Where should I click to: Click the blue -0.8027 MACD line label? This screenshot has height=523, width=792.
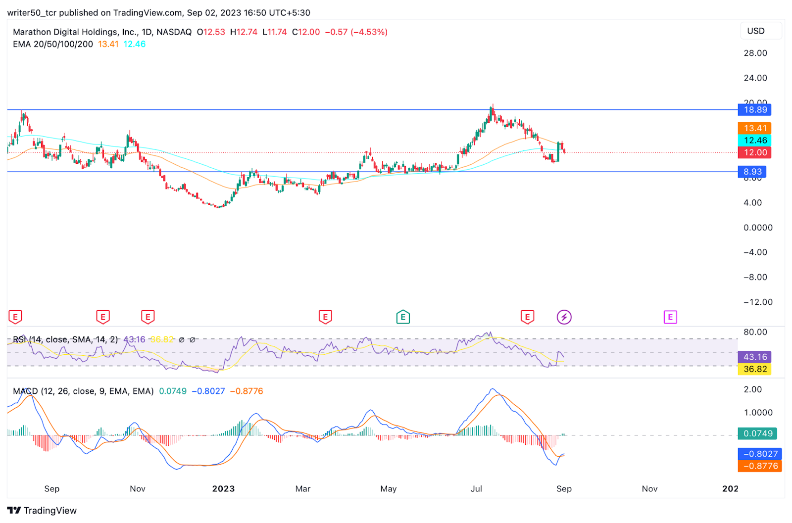point(760,454)
